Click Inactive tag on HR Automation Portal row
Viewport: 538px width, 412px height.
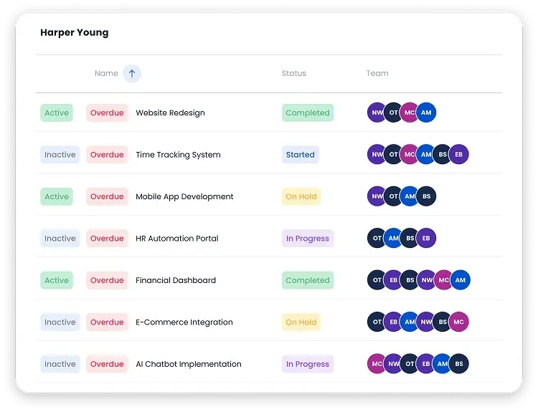60,238
